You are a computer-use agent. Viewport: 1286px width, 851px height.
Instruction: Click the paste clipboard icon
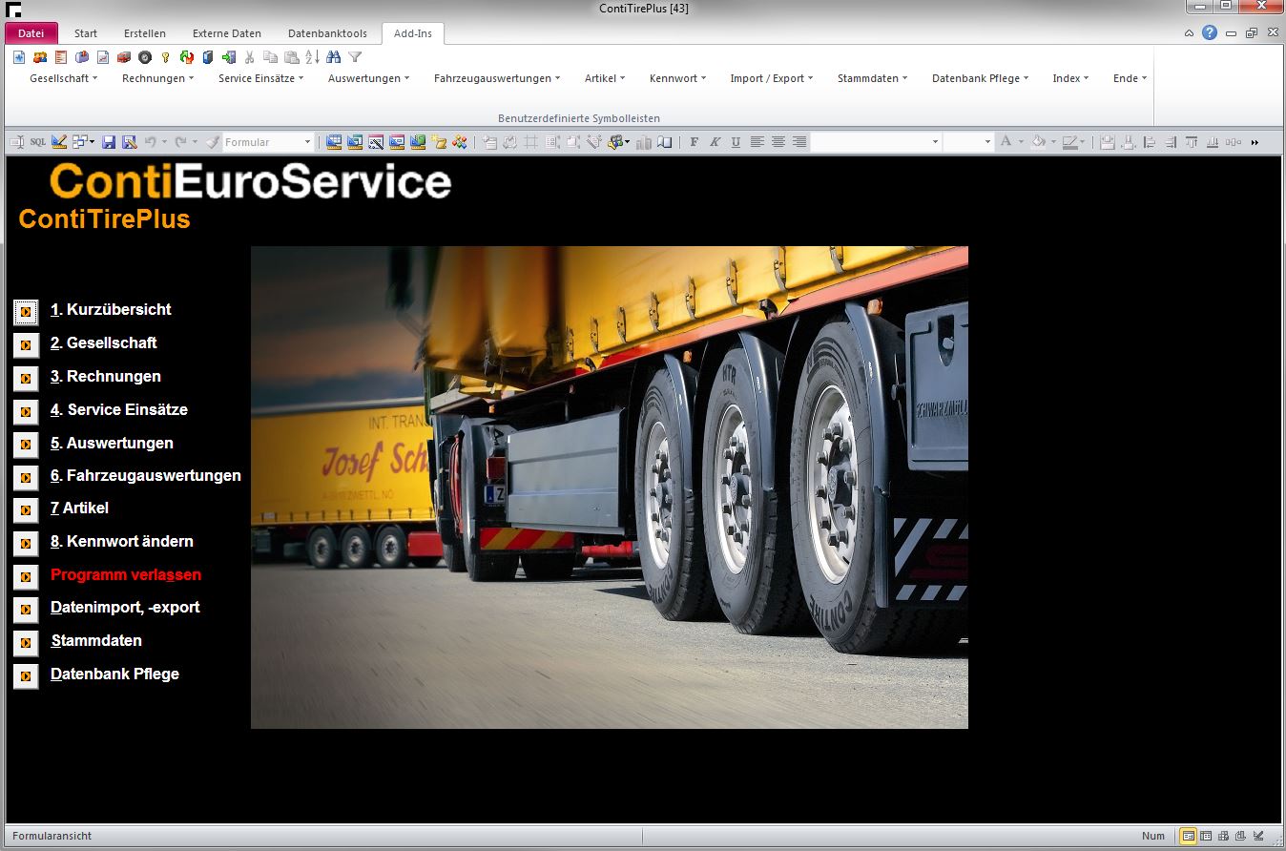click(292, 57)
